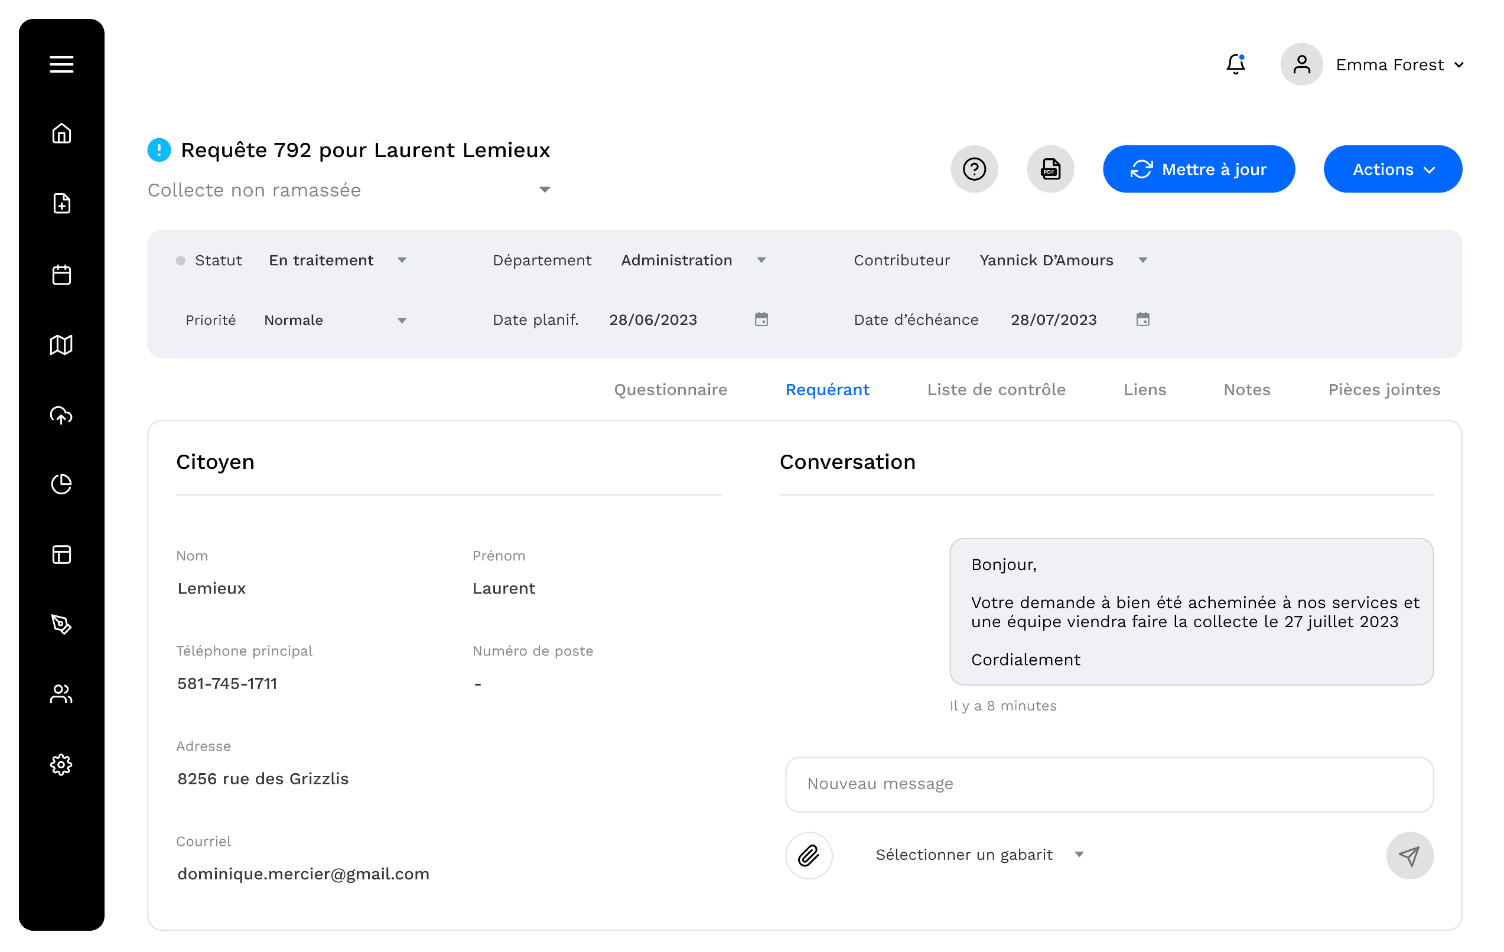Select the Requérant tab
The image size is (1504, 952).
pos(827,390)
